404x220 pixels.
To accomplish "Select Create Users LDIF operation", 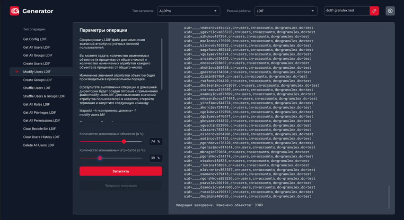I will 36,64.
